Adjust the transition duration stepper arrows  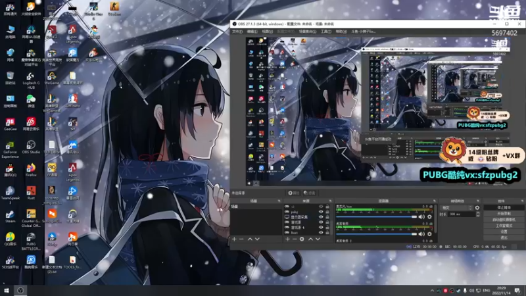[478, 214]
